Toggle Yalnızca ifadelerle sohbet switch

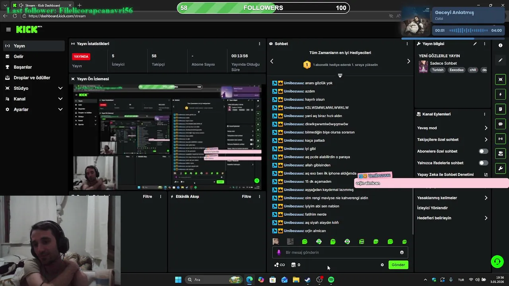coord(484,163)
